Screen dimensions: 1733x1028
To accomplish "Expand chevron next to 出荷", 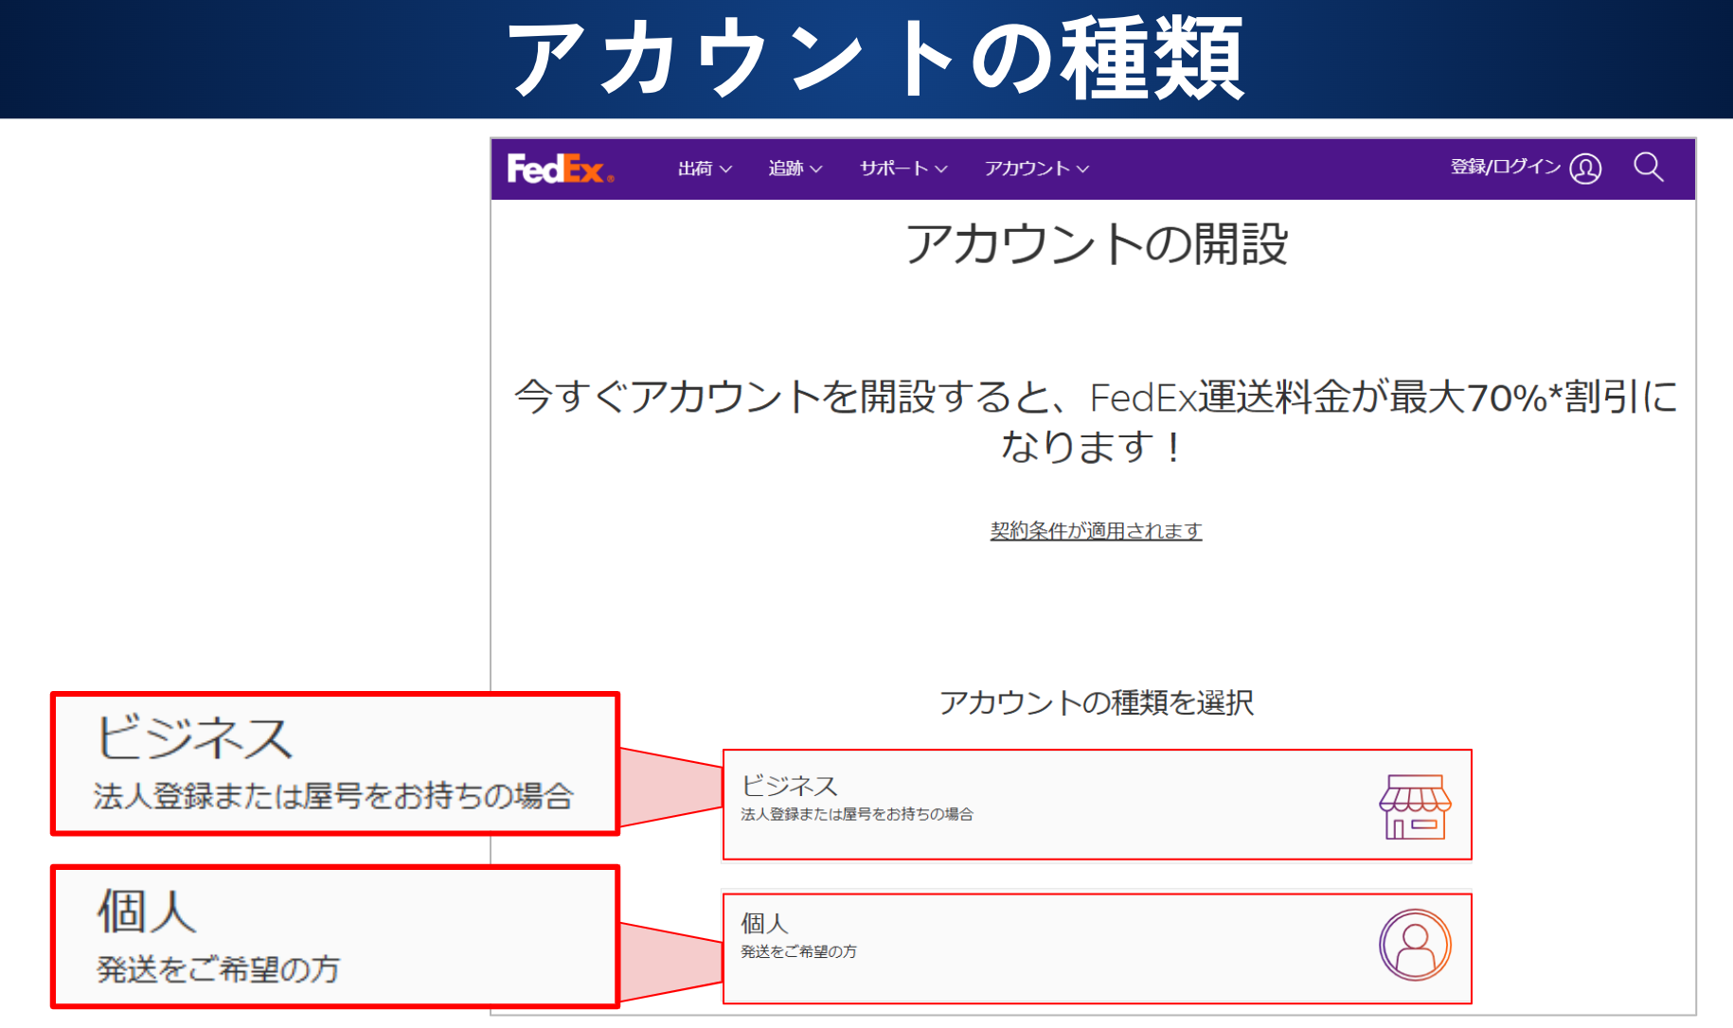I will point(726,169).
